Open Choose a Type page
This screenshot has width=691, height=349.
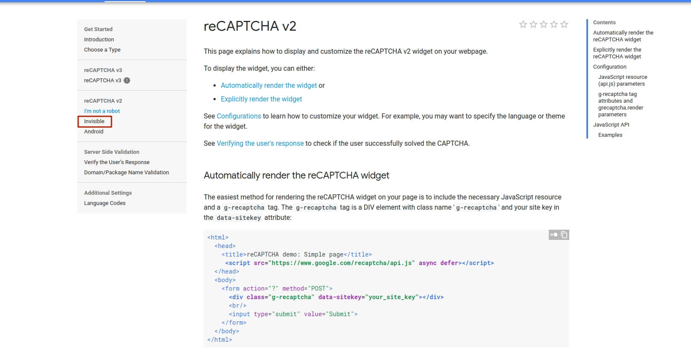(102, 50)
